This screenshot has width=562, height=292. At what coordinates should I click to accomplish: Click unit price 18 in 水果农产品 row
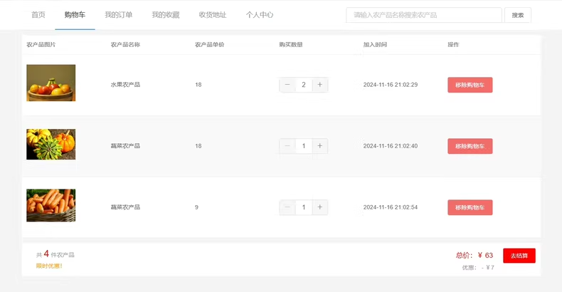coord(198,85)
